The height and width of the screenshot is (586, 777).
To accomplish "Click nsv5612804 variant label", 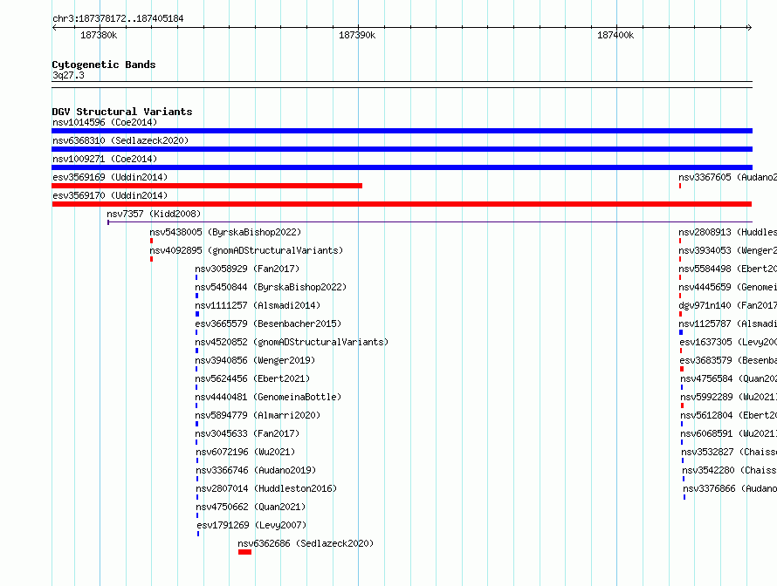I will click(728, 415).
